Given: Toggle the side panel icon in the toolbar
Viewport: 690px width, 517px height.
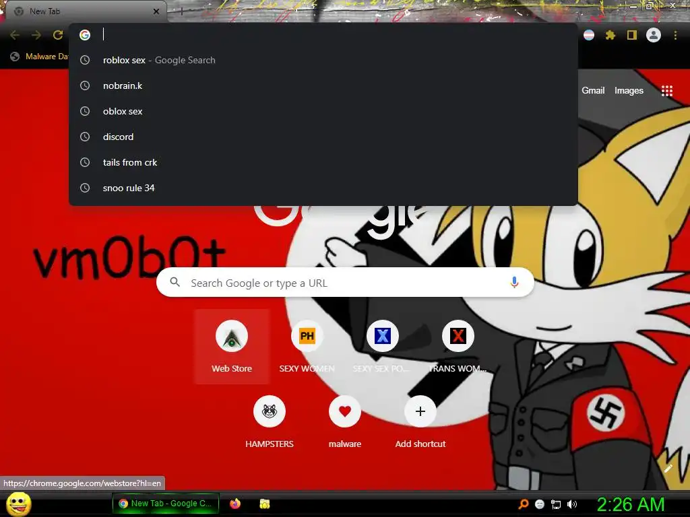Looking at the screenshot, I should (632, 35).
